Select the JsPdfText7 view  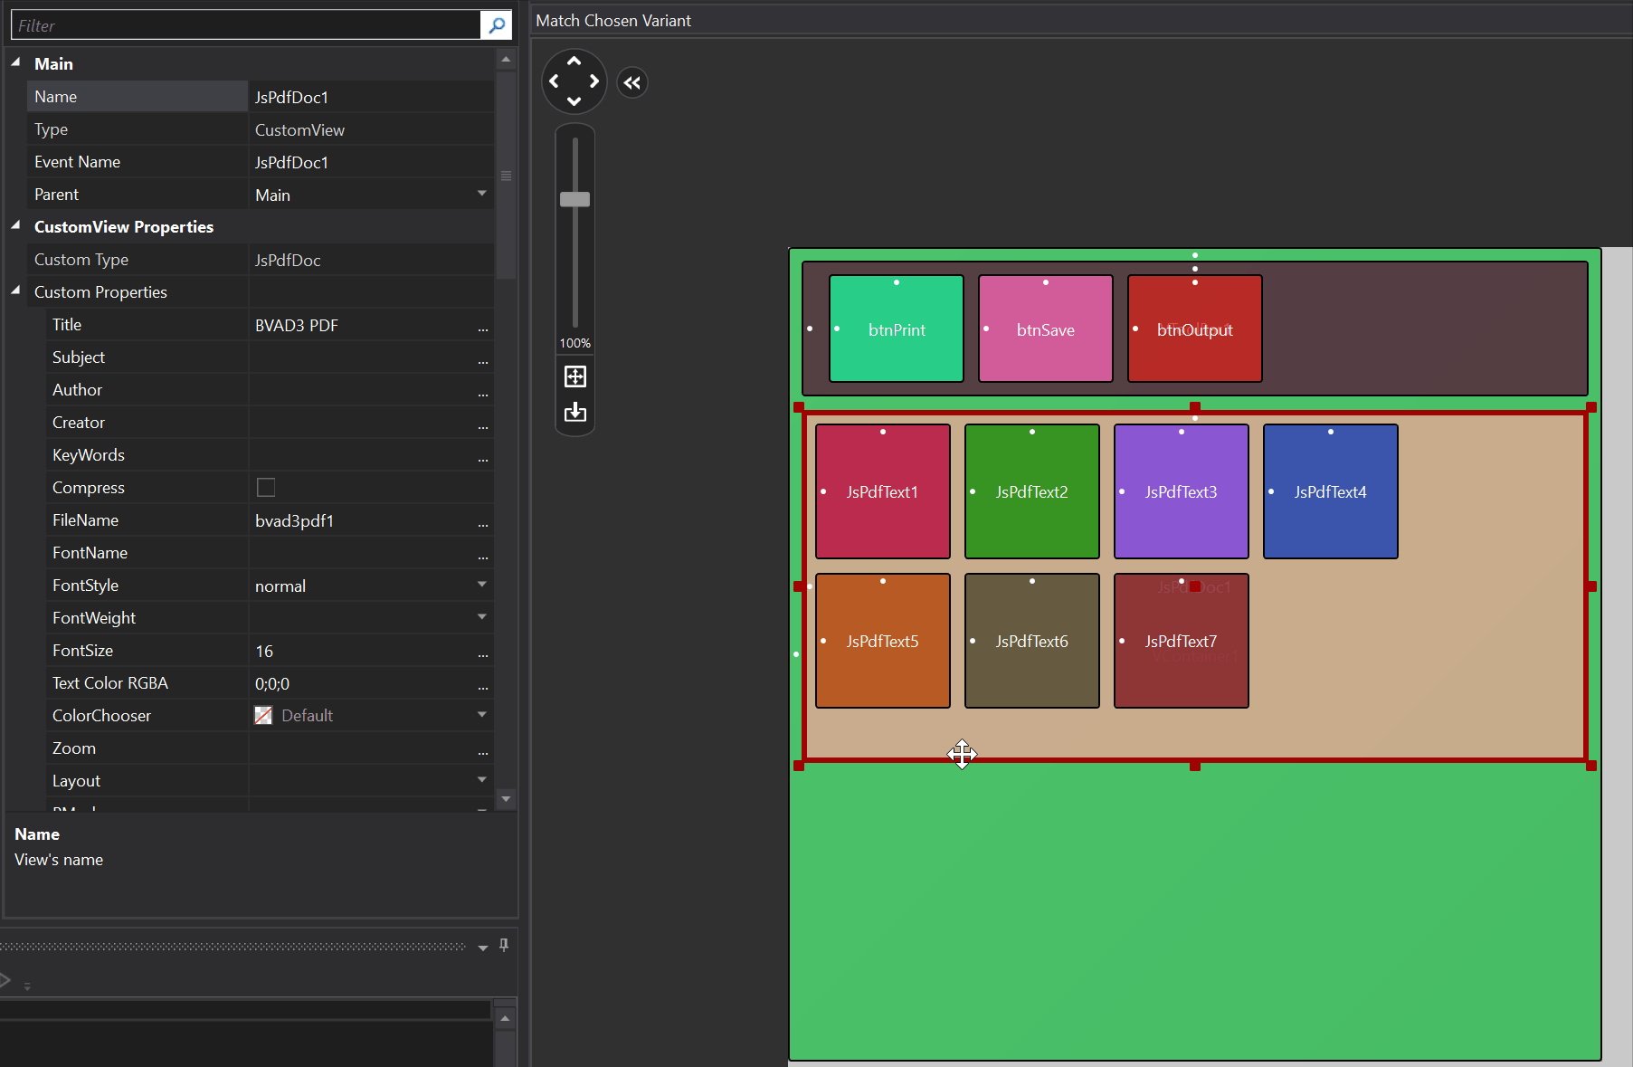pyautogui.click(x=1182, y=641)
